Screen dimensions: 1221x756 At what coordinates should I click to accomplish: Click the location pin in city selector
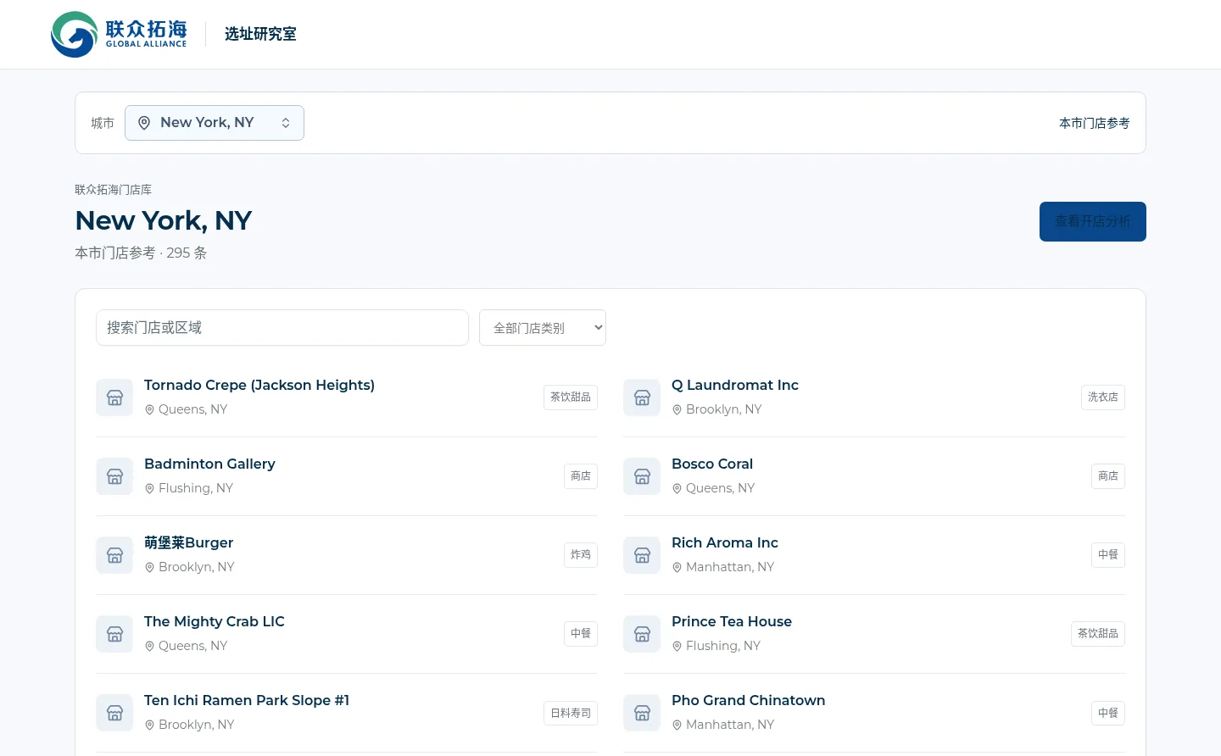tap(144, 123)
